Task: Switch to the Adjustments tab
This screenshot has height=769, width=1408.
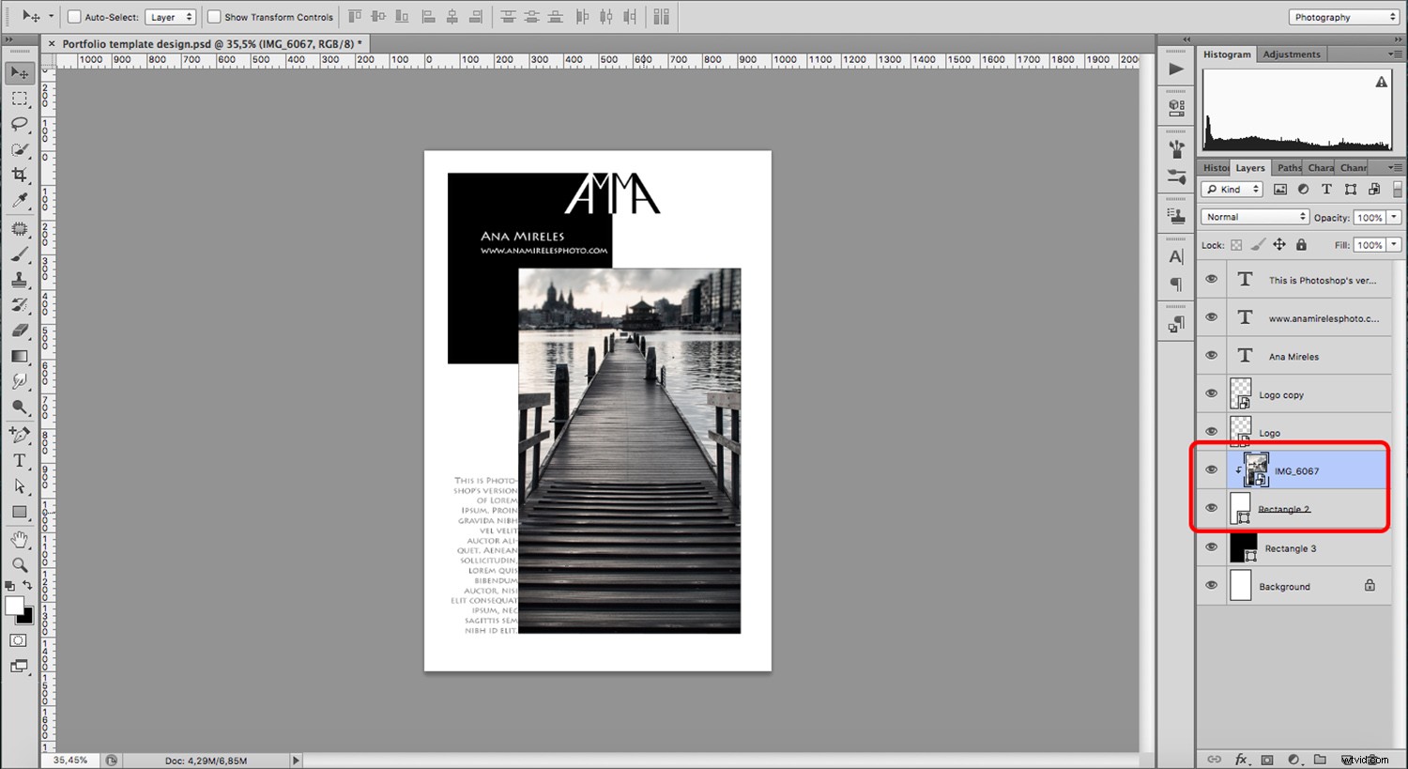Action: [1292, 54]
